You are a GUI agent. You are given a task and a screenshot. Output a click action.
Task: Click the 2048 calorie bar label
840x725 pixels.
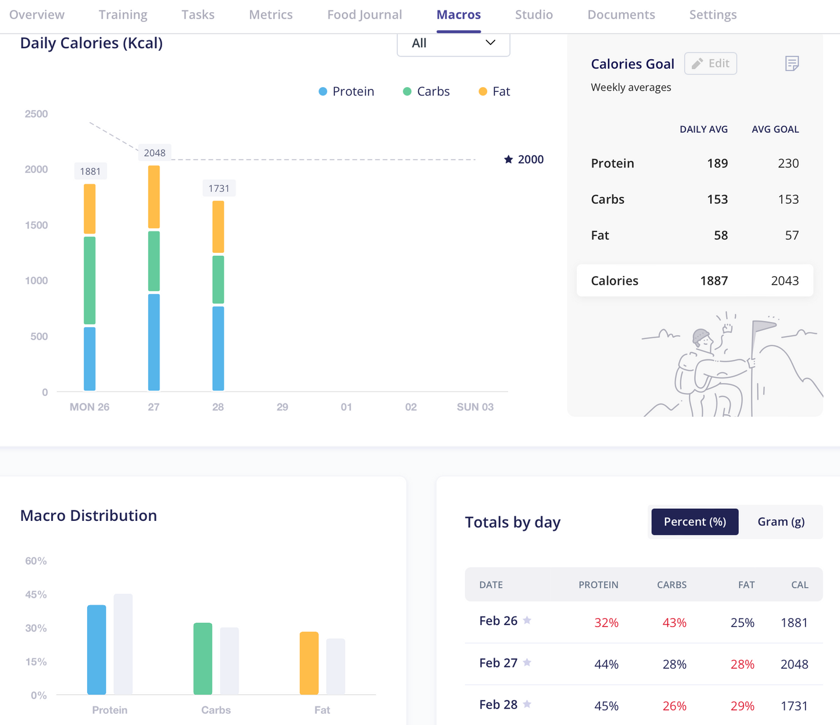[x=155, y=153]
